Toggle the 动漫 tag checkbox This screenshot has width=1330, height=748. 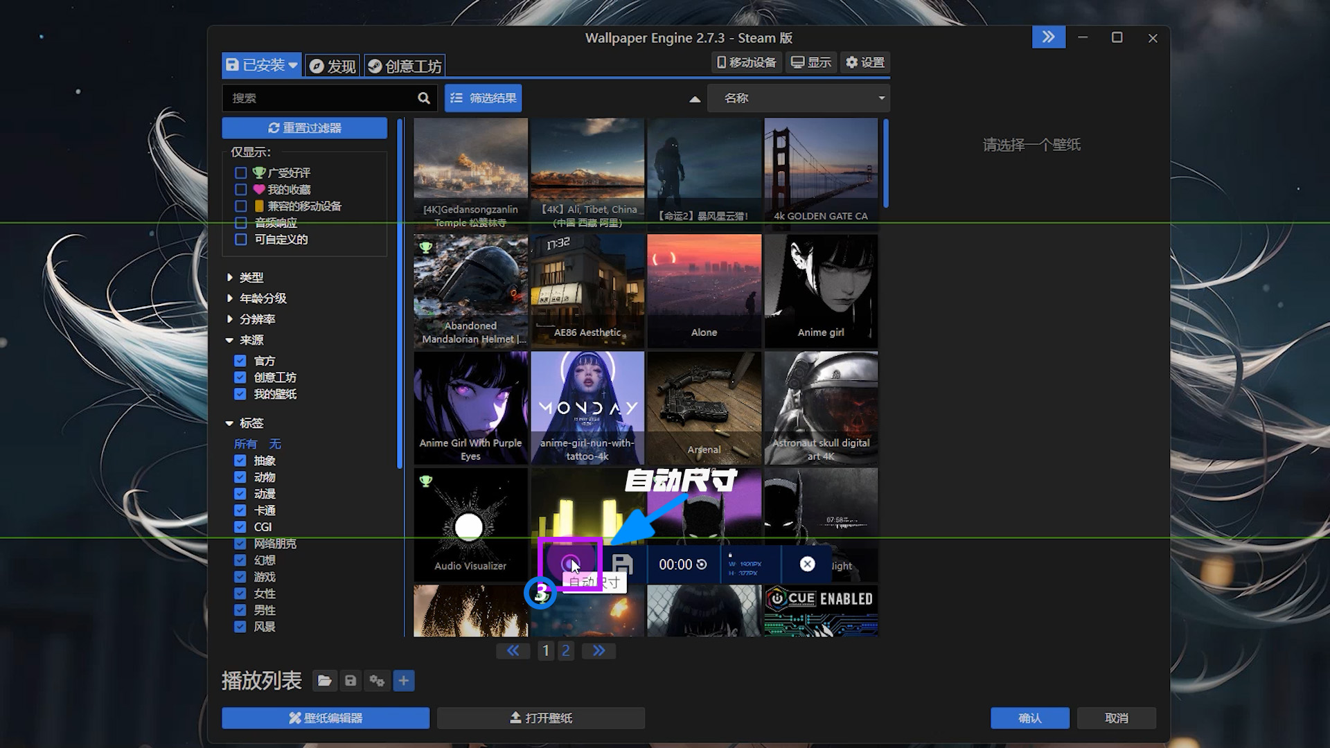[240, 493]
